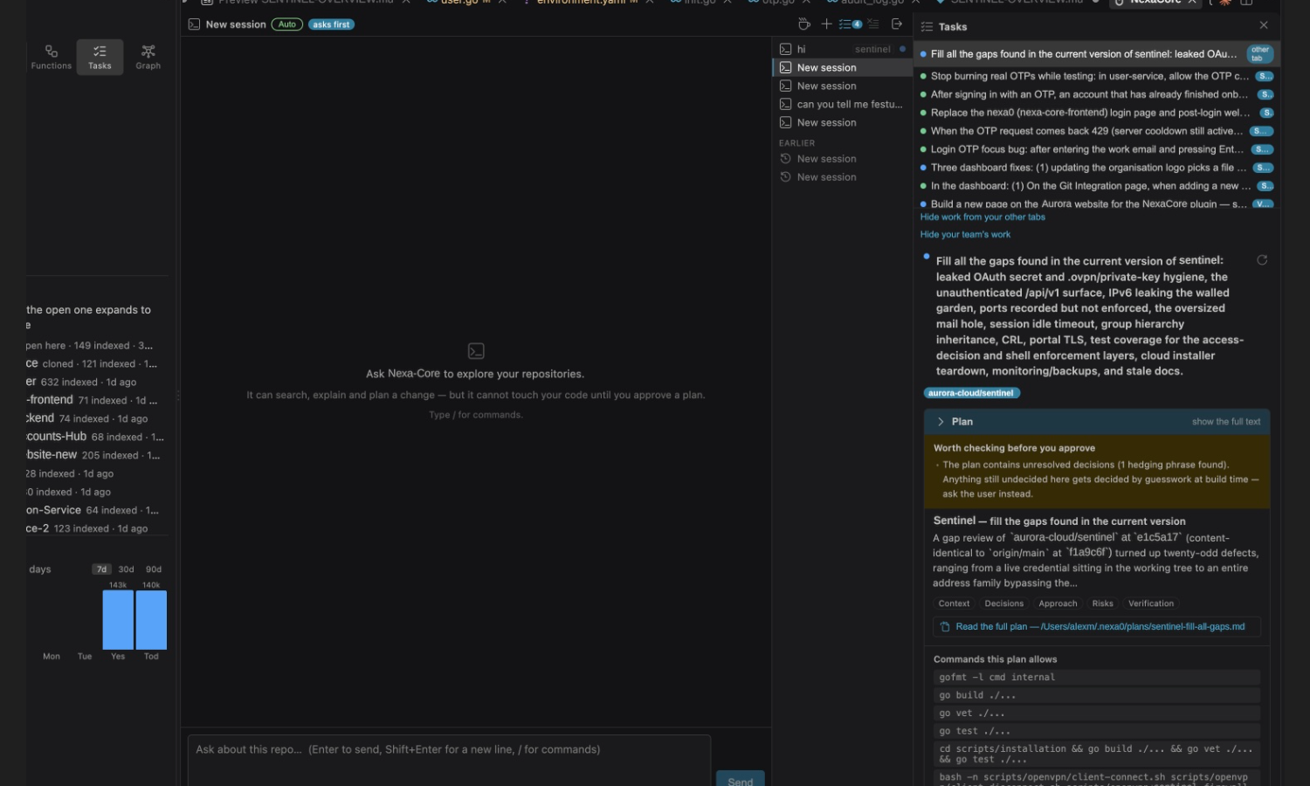Open the ce-2 repo row with 123 indexed
This screenshot has height=786, width=1310.
coord(96,528)
